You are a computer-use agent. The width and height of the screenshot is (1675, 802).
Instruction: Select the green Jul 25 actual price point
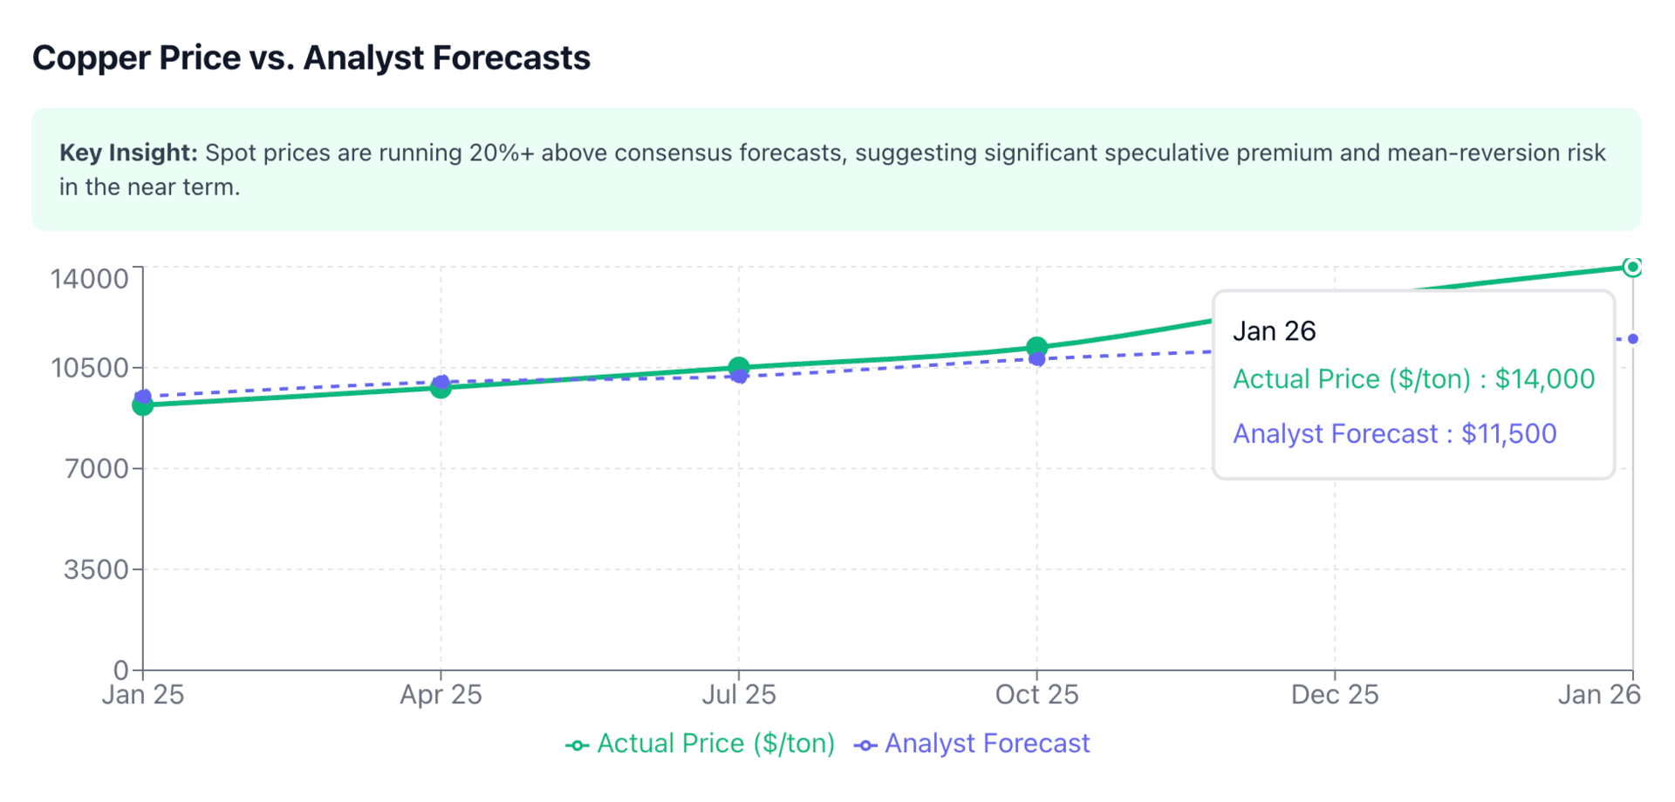coord(739,367)
